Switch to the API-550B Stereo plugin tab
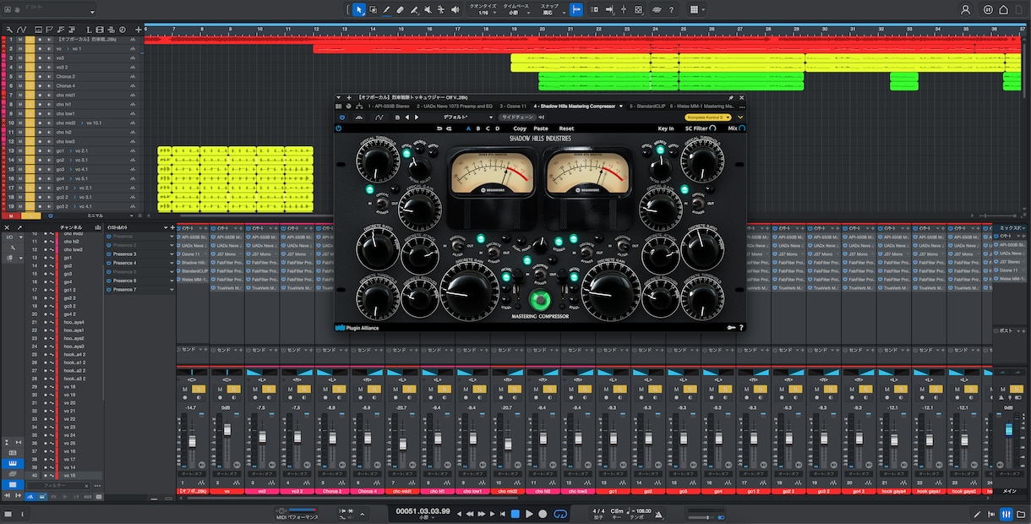Viewport: 1031px width, 524px height. (x=389, y=106)
